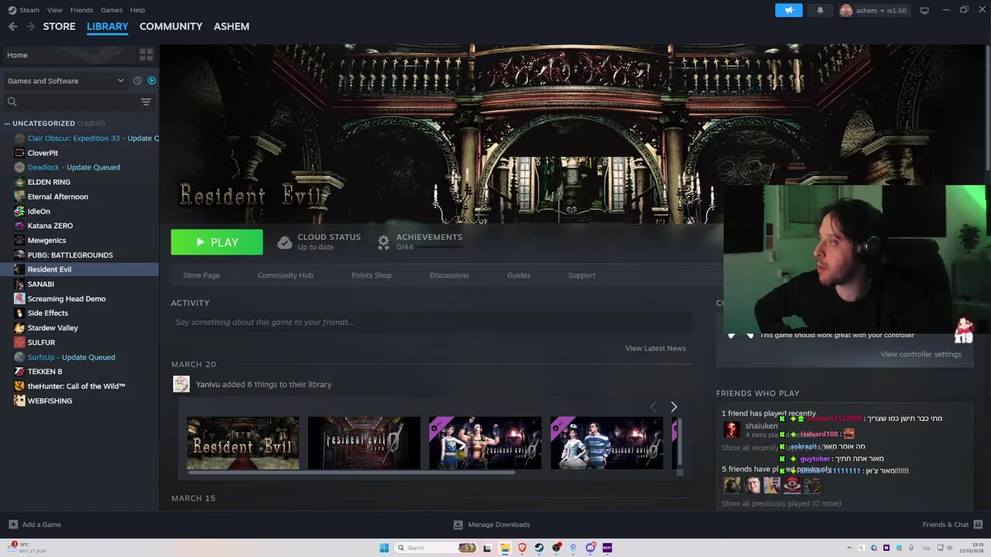Open File Explorer in the taskbar
991x557 pixels.
[x=505, y=548]
